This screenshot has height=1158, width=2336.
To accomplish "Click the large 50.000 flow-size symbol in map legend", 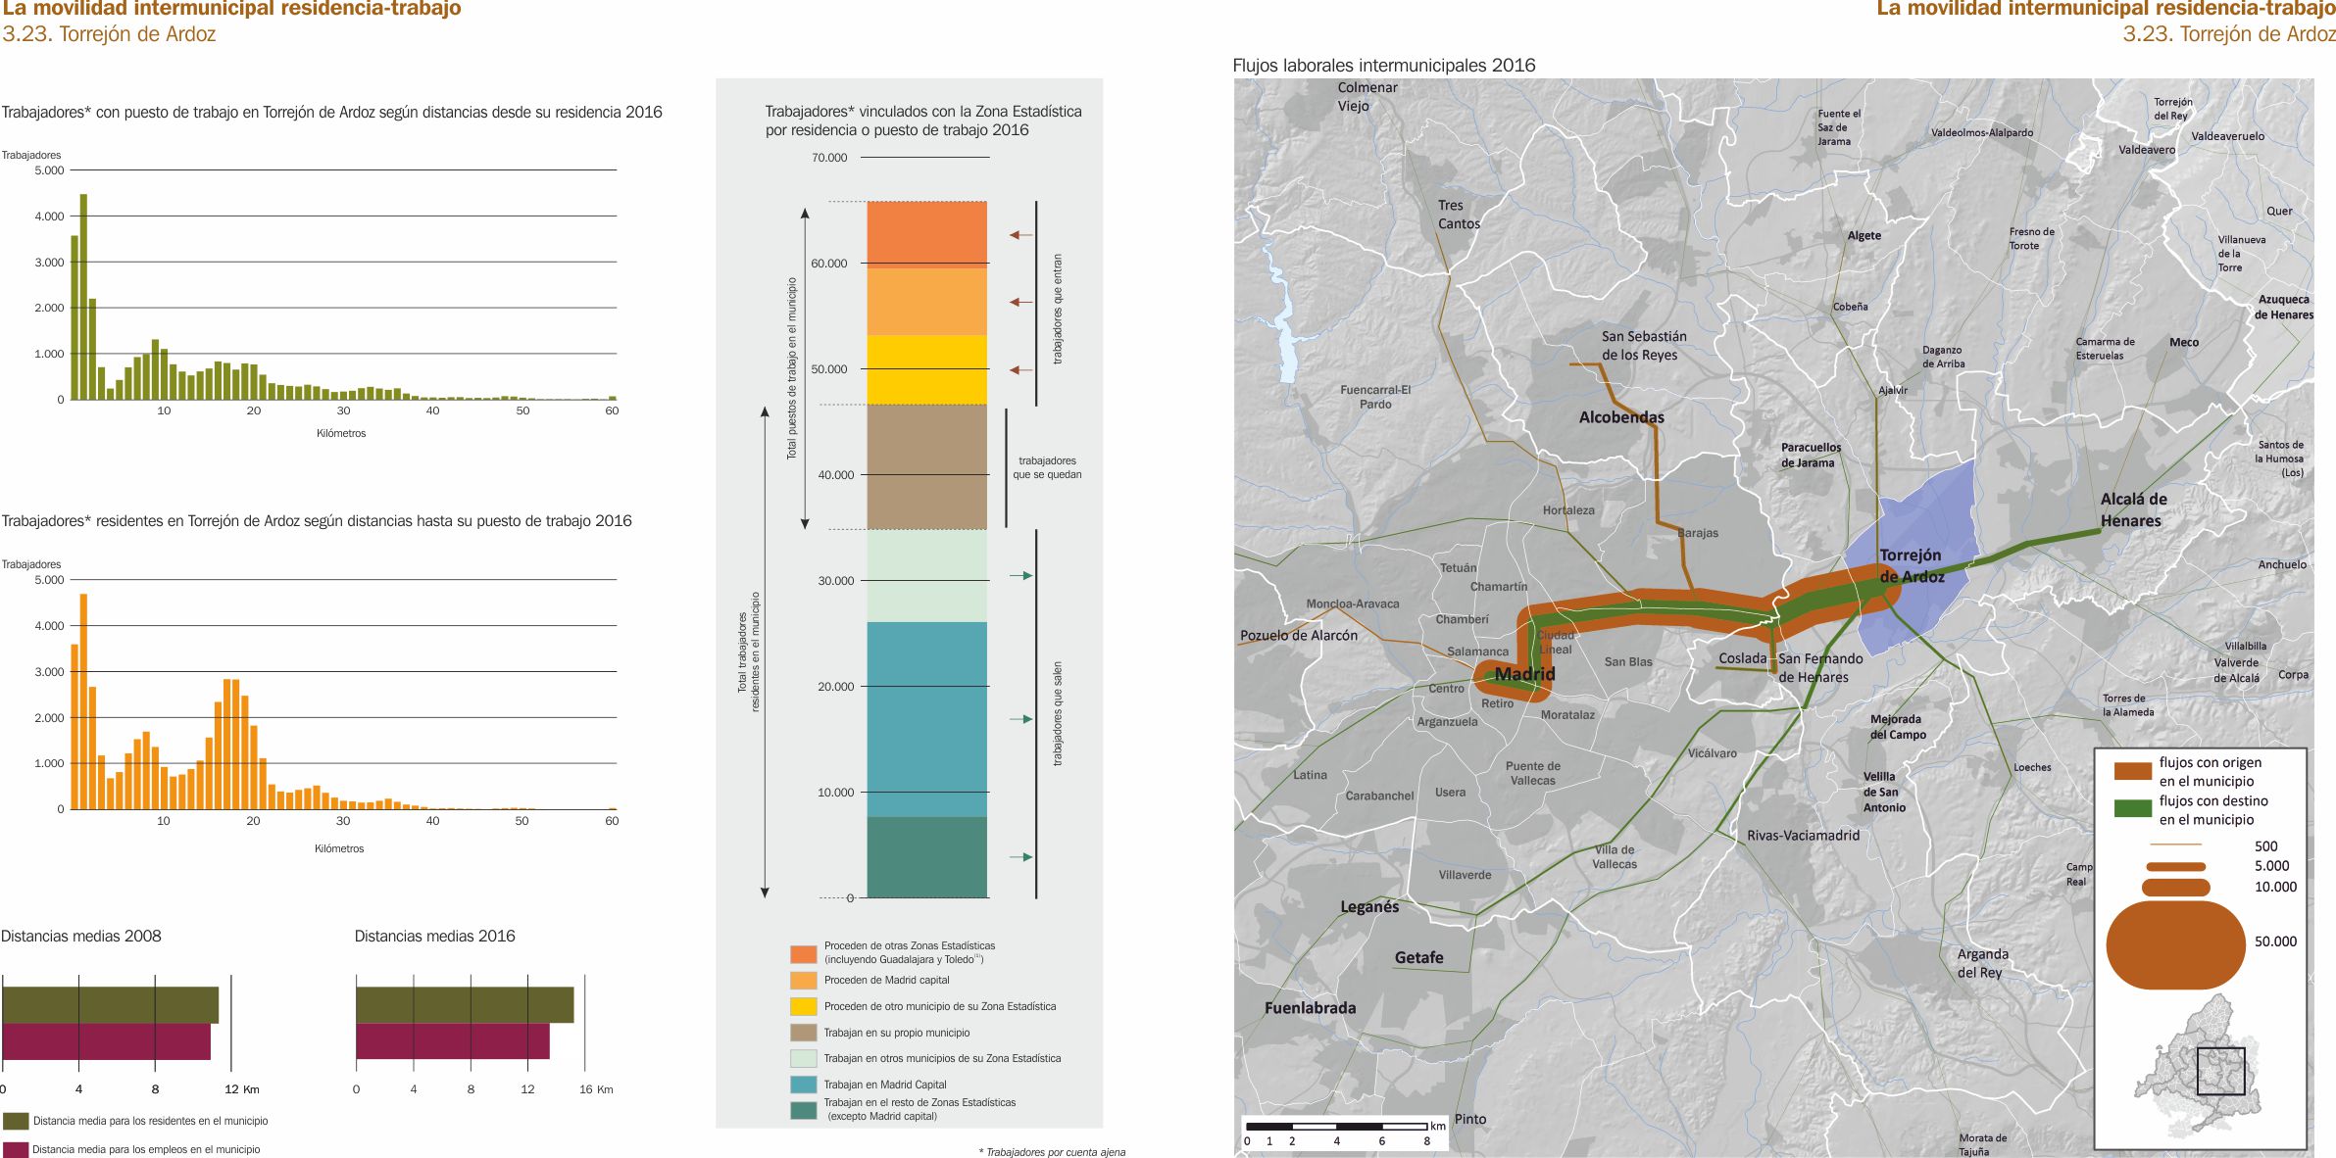I will pos(2175,944).
